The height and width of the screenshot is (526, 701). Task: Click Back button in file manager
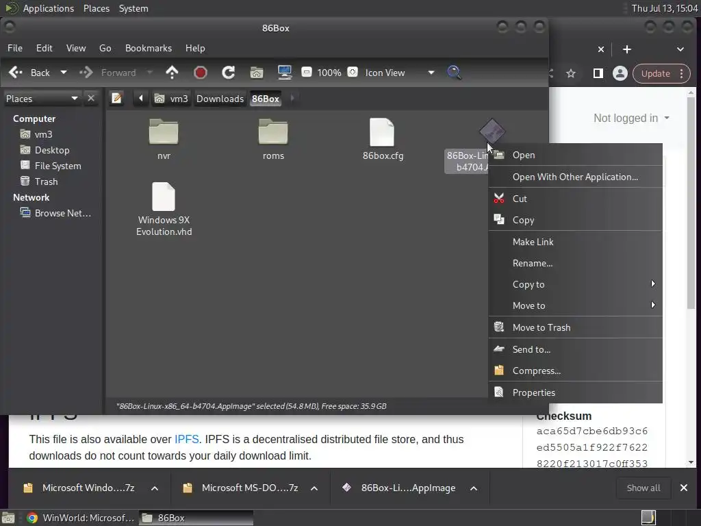pos(30,73)
